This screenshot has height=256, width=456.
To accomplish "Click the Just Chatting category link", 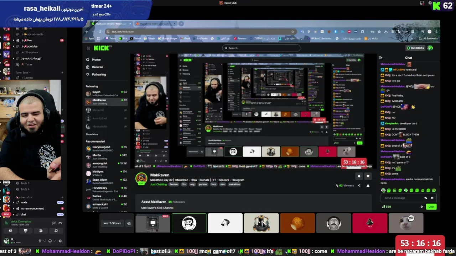I will 158,185.
